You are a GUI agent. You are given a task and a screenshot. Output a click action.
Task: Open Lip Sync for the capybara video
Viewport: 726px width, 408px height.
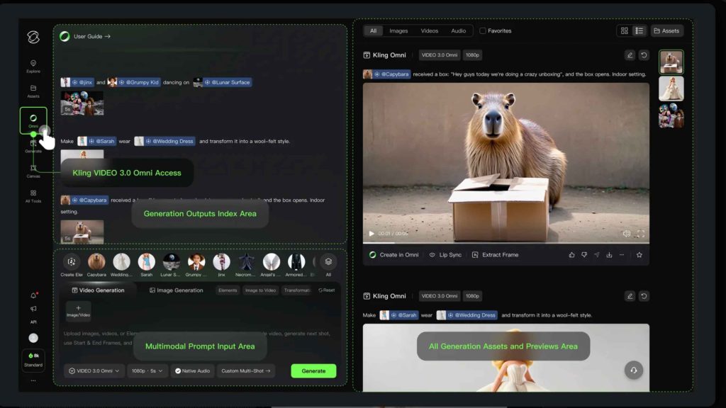pyautogui.click(x=445, y=255)
